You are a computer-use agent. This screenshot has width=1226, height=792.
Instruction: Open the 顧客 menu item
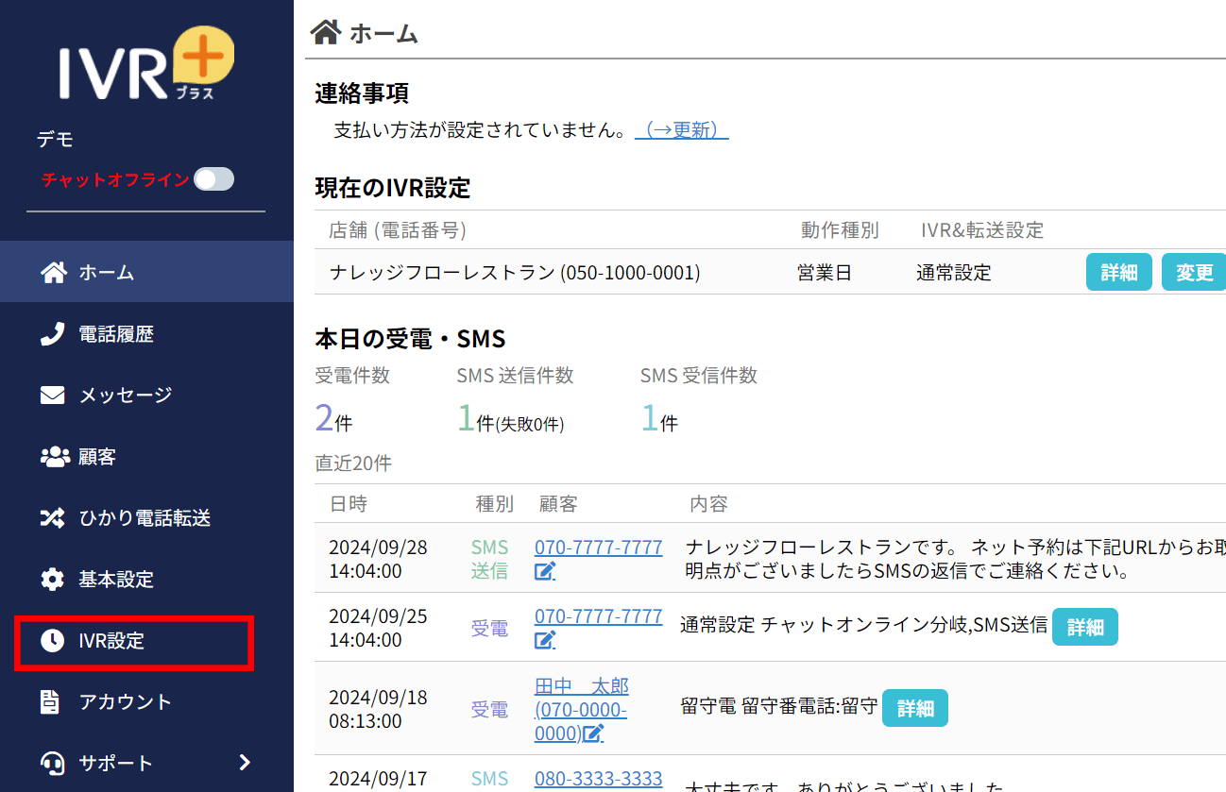146,456
